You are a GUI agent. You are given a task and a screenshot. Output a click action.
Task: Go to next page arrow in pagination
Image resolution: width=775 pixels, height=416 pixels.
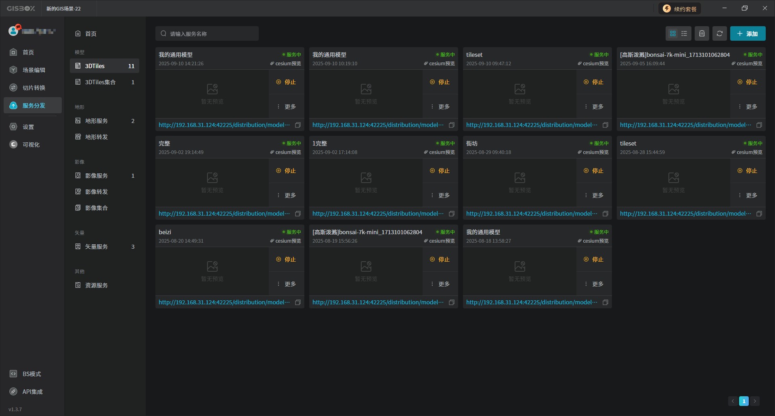click(754, 401)
